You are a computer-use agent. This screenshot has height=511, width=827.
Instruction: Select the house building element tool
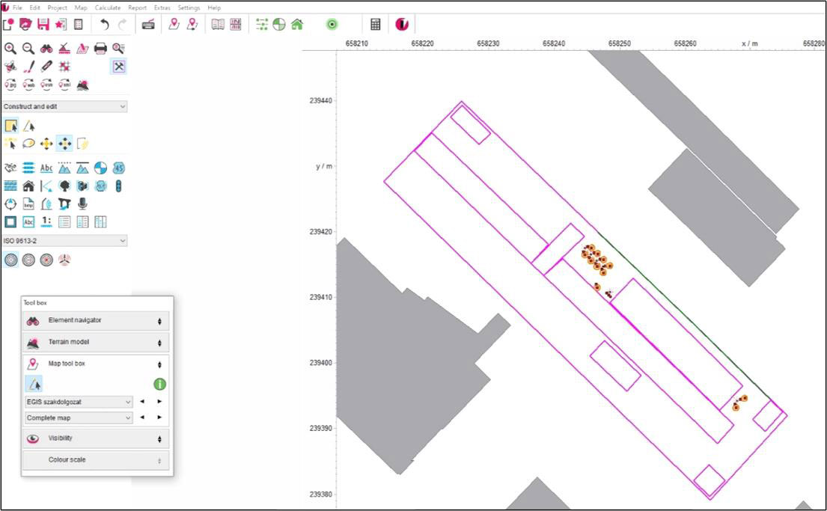28,186
